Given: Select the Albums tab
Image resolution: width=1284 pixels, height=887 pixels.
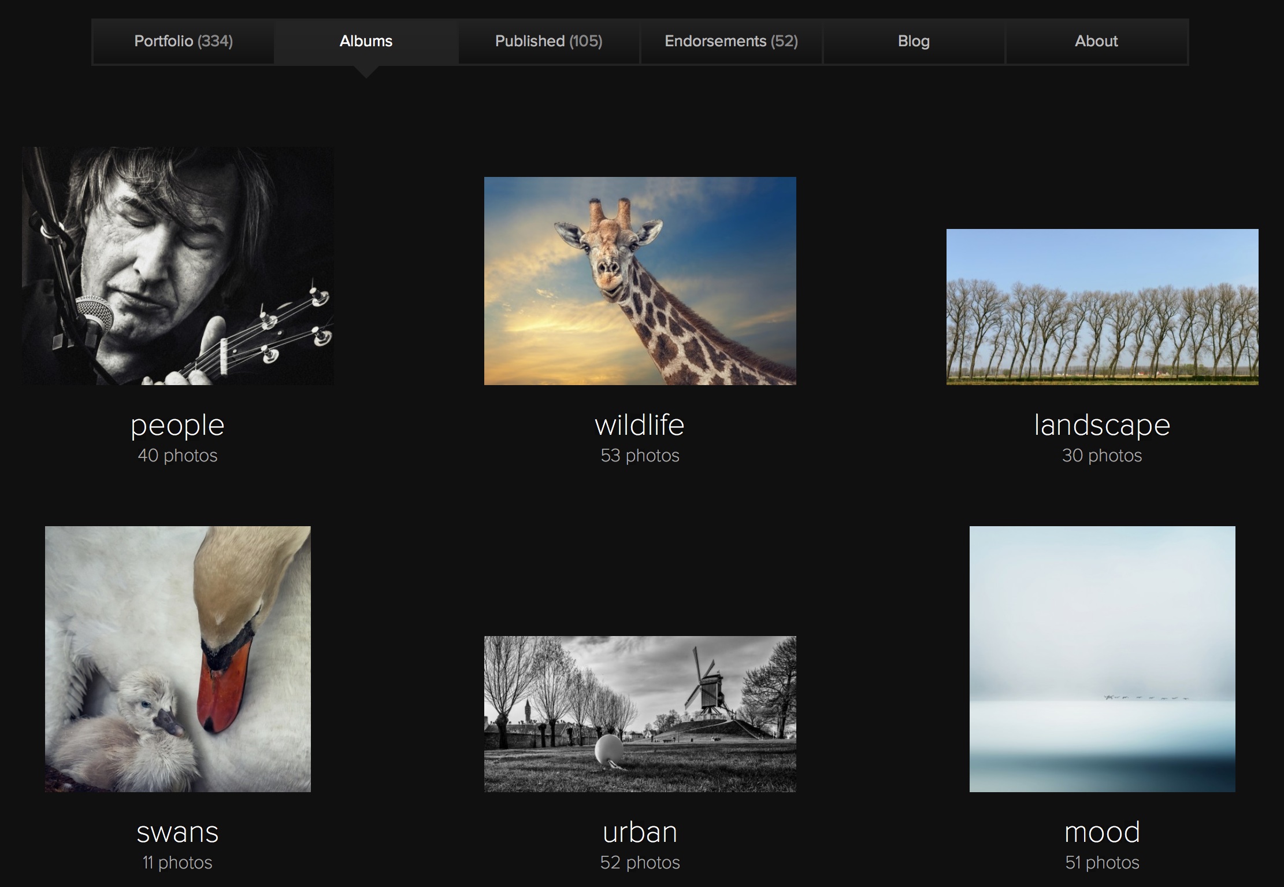Looking at the screenshot, I should pyautogui.click(x=366, y=41).
